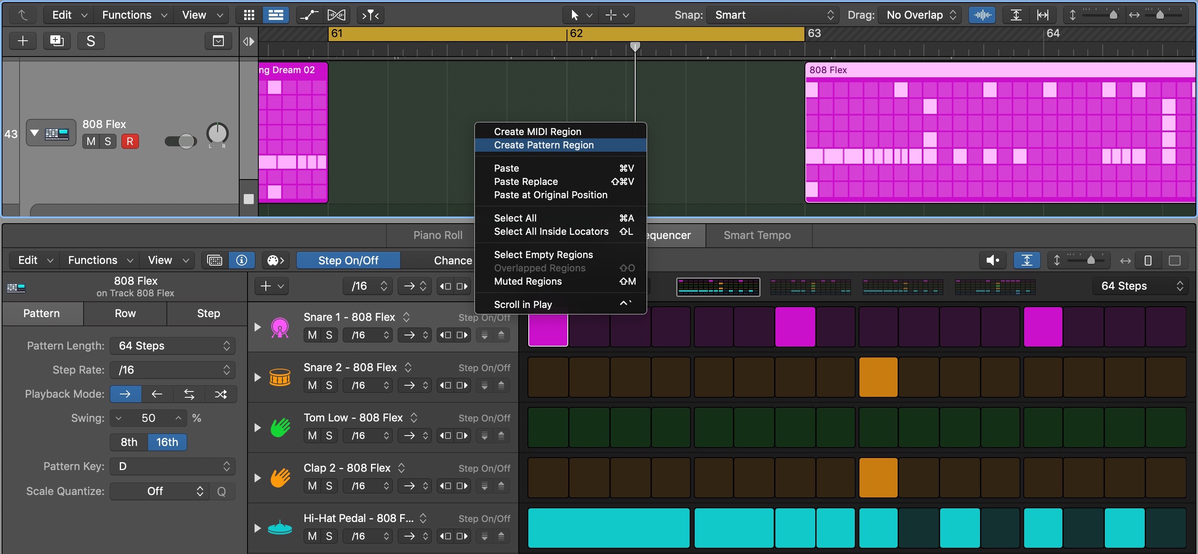Disable Record Enable on 808 Flex track
Image resolution: width=1198 pixels, height=554 pixels.
pos(130,141)
